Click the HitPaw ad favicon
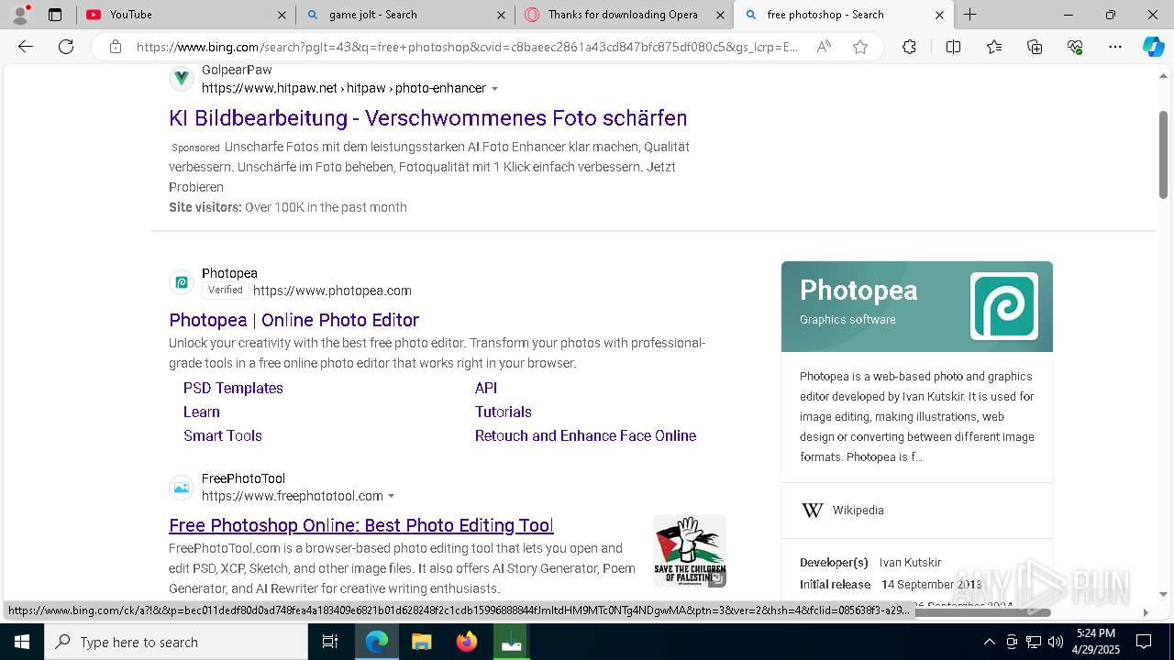Screen dimensions: 1174x660 click(182, 79)
